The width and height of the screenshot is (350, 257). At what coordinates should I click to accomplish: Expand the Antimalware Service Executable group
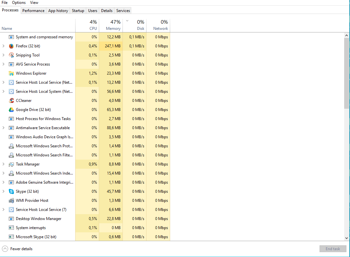coord(3,128)
